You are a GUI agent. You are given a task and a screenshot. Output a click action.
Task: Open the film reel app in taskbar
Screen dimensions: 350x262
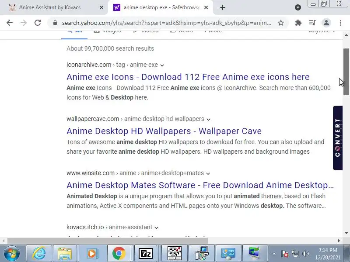[175, 253]
